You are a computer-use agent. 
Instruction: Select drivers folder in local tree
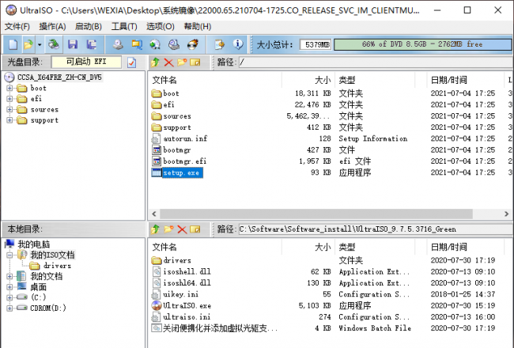pyautogui.click(x=58, y=266)
